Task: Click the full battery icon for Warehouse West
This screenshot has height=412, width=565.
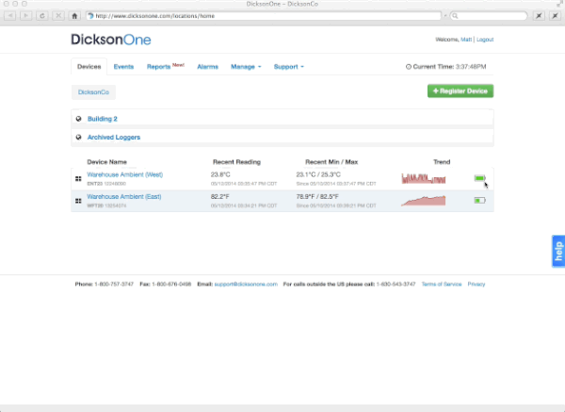Action: (479, 178)
